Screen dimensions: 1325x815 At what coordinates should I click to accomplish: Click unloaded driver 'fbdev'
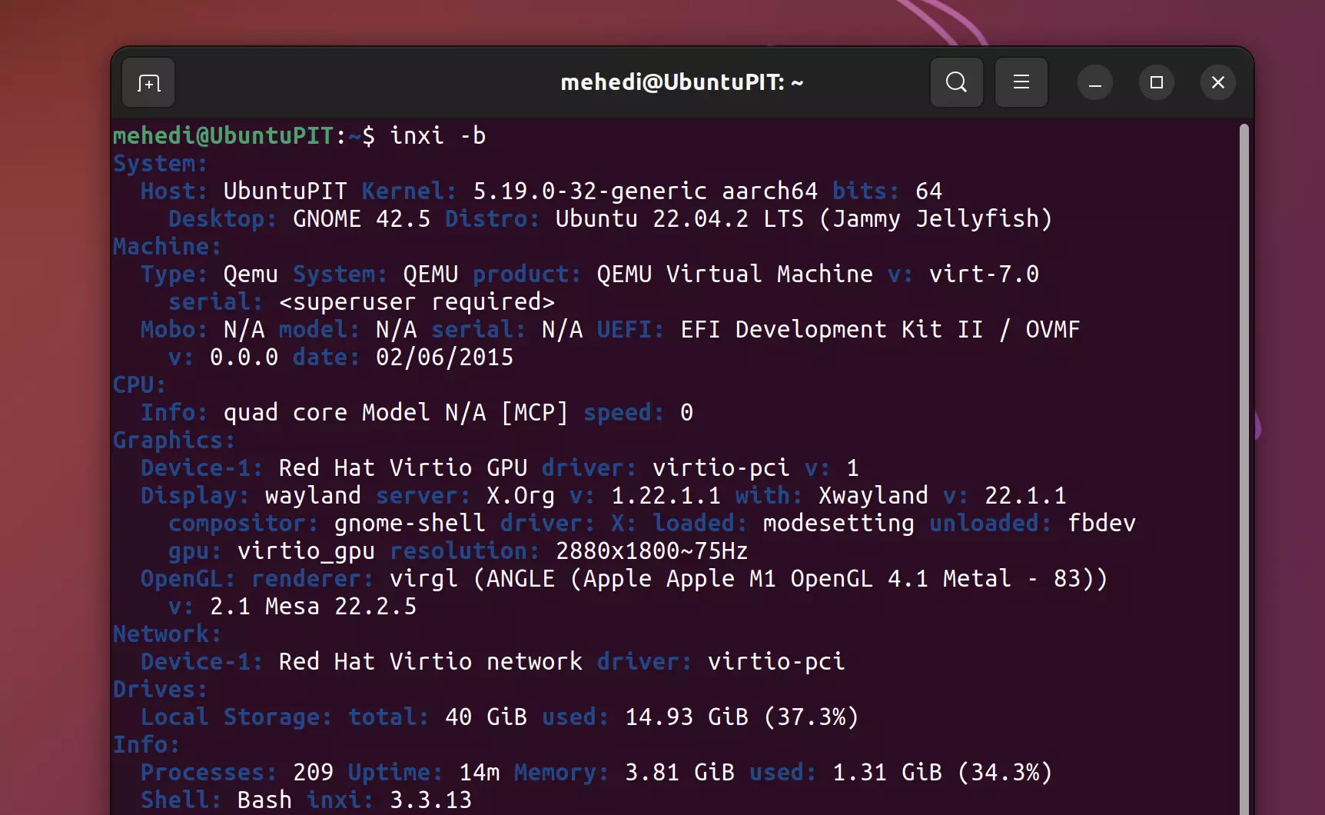click(x=1101, y=524)
